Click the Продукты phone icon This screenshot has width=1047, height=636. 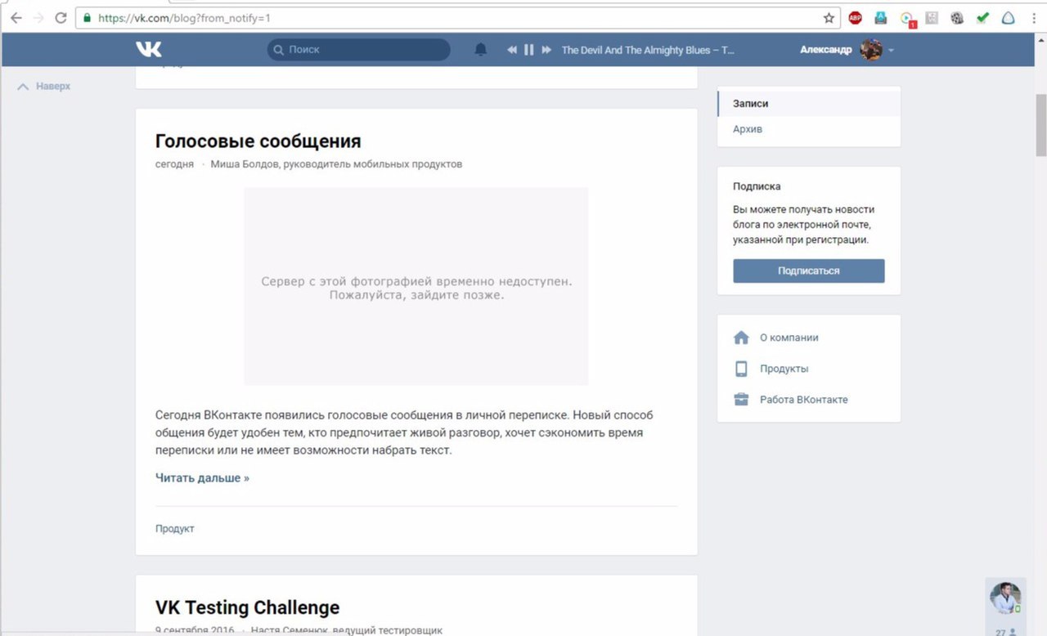click(x=741, y=369)
